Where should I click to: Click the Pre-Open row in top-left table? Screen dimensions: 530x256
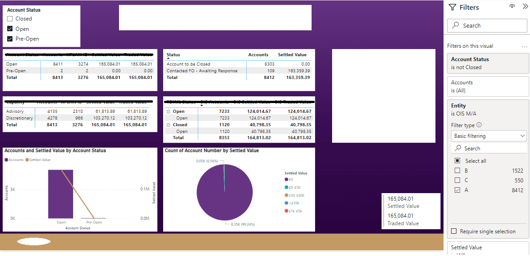tap(79, 70)
